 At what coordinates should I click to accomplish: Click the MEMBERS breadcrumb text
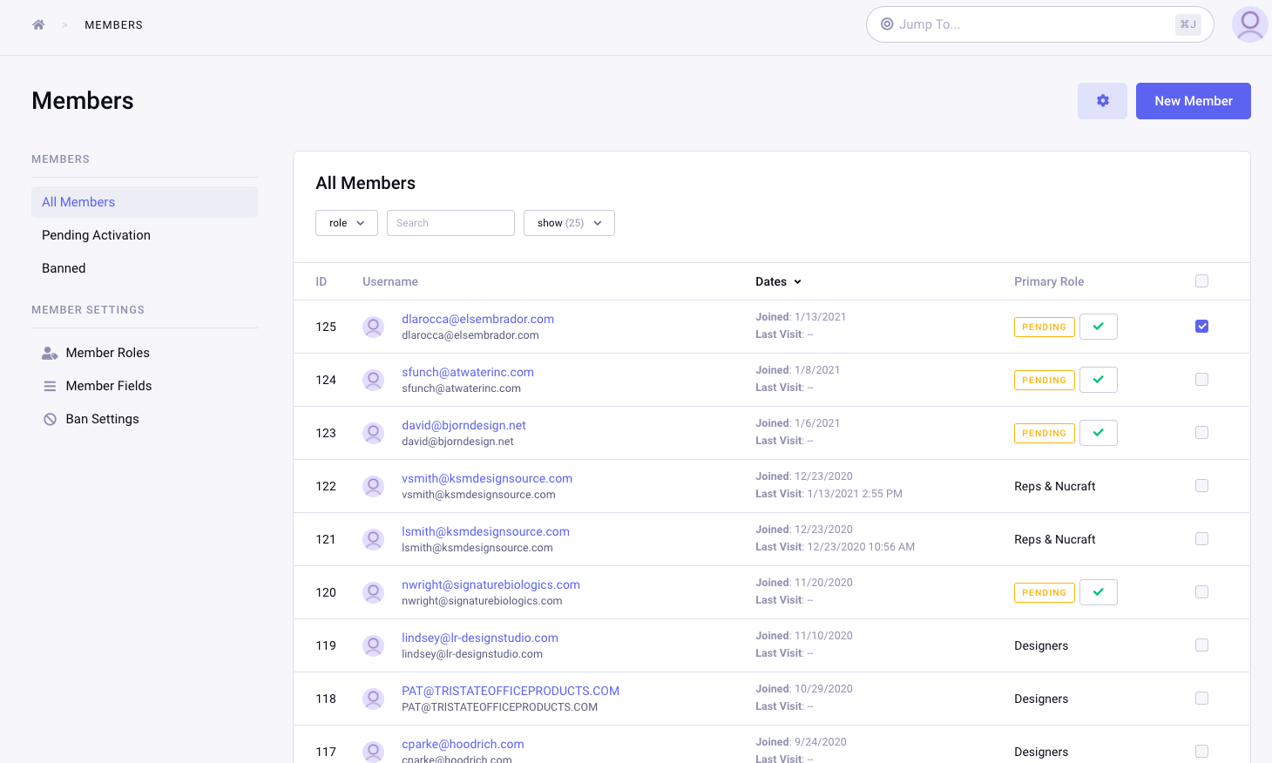click(x=114, y=25)
